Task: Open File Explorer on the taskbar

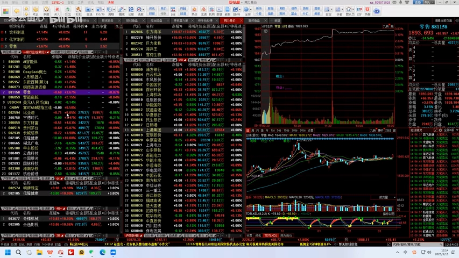Action: [x=39, y=252]
